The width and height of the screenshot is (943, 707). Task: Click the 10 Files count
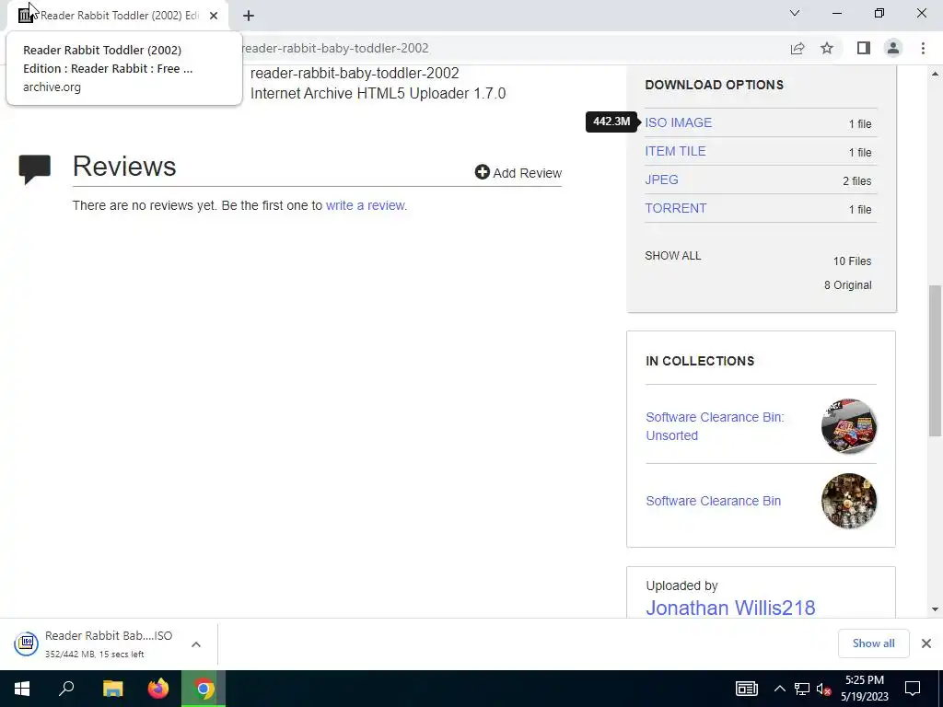pos(852,261)
